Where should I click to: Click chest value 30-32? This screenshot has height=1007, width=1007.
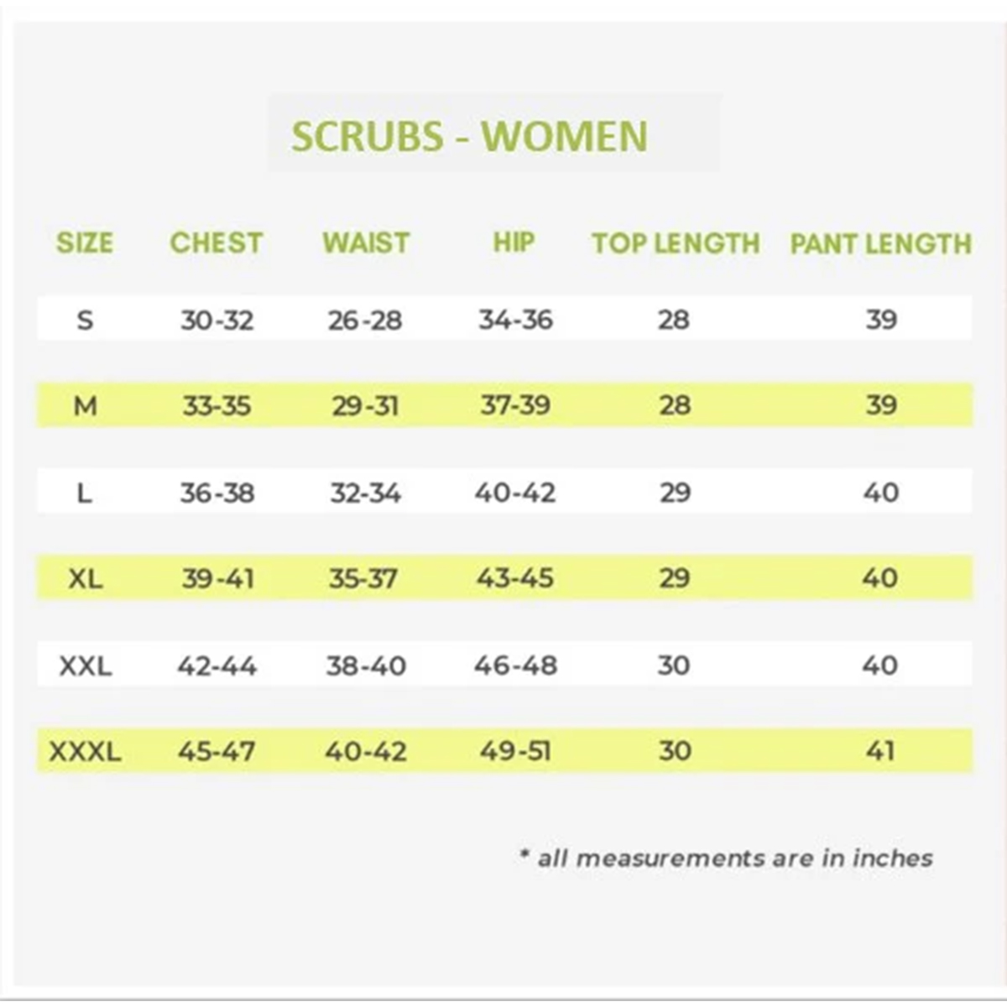tap(217, 320)
